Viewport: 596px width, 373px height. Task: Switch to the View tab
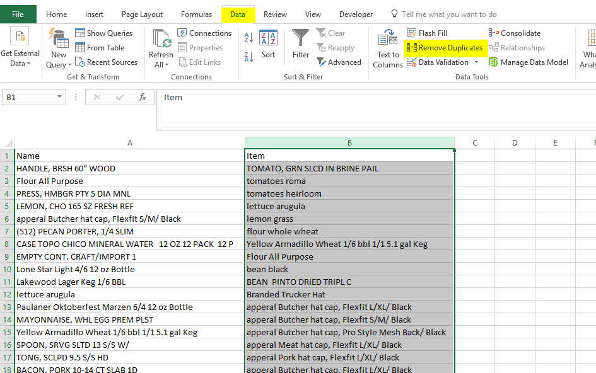pos(313,14)
